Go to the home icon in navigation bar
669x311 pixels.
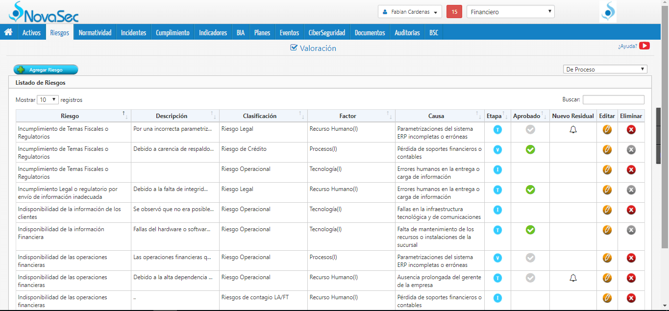pyautogui.click(x=8, y=32)
